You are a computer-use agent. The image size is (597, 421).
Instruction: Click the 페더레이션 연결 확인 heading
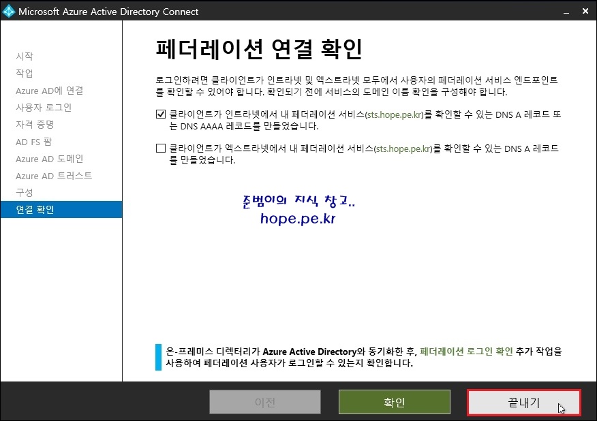point(259,49)
